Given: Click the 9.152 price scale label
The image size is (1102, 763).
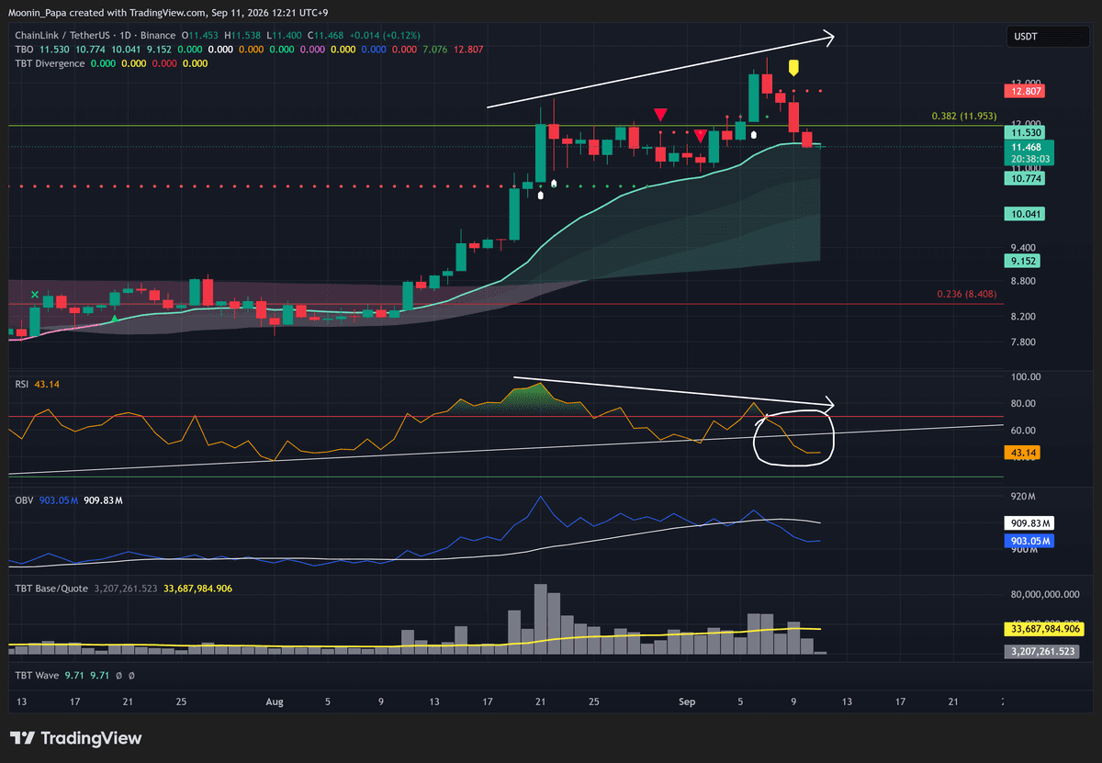Looking at the screenshot, I should coord(1026,261).
